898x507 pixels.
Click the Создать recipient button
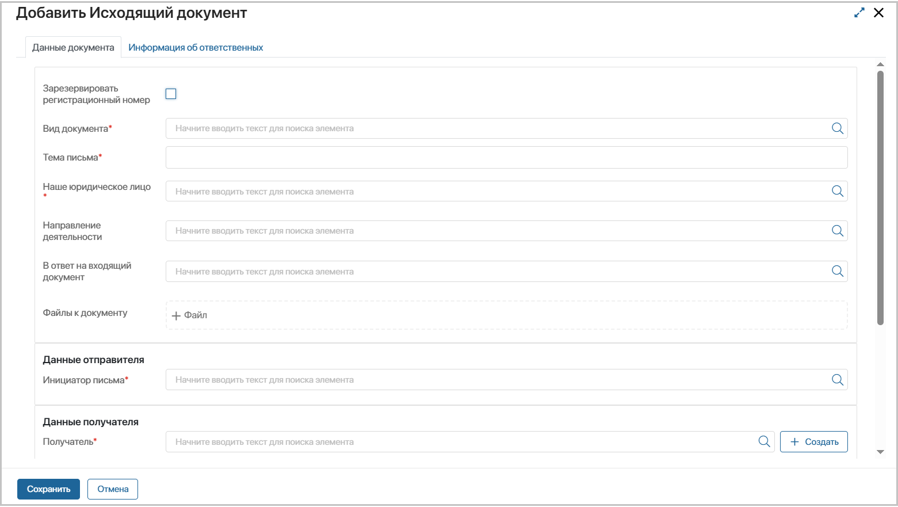[x=813, y=442]
